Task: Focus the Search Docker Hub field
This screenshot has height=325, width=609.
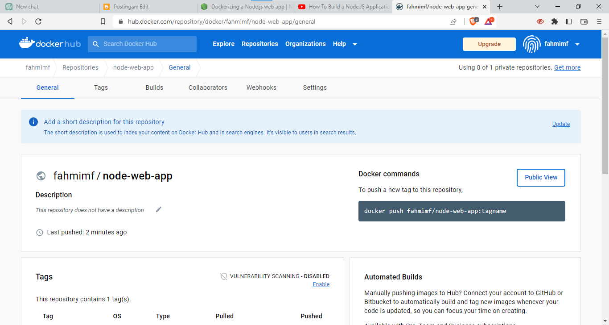Action: [142, 44]
